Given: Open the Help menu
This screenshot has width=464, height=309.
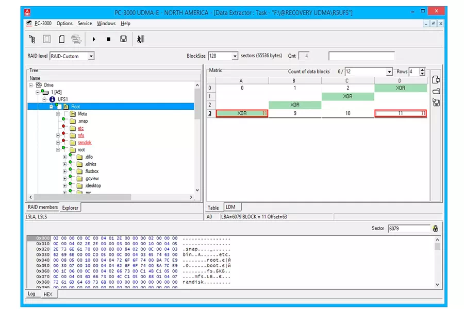Looking at the screenshot, I should pyautogui.click(x=125, y=23).
